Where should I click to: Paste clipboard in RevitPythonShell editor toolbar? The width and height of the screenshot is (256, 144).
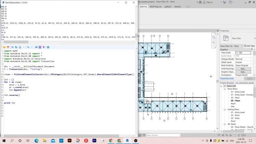[20, 47]
